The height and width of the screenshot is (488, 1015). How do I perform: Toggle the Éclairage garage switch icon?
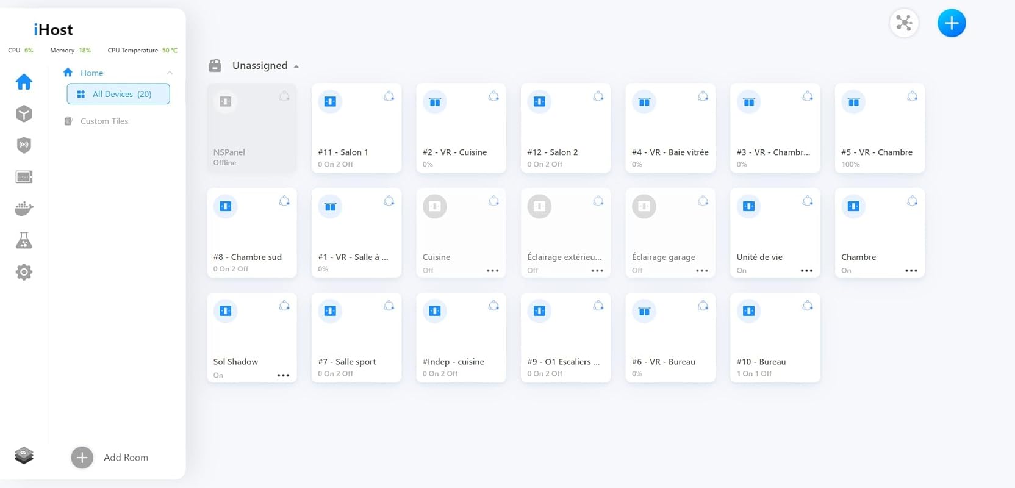click(644, 207)
